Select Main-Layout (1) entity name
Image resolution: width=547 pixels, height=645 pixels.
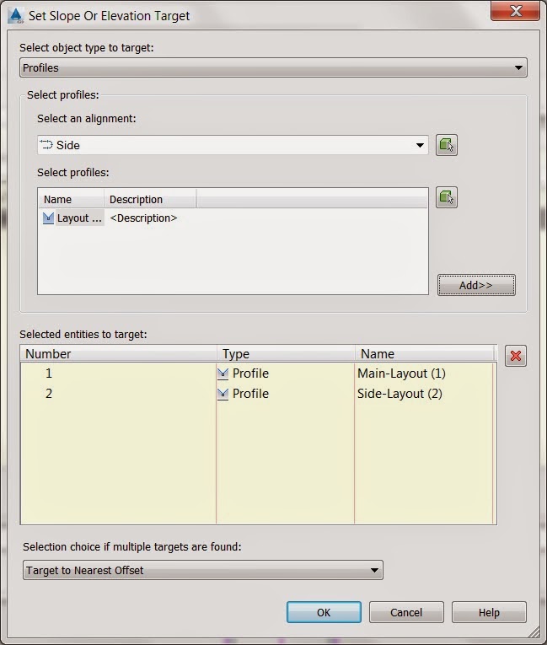coord(401,374)
